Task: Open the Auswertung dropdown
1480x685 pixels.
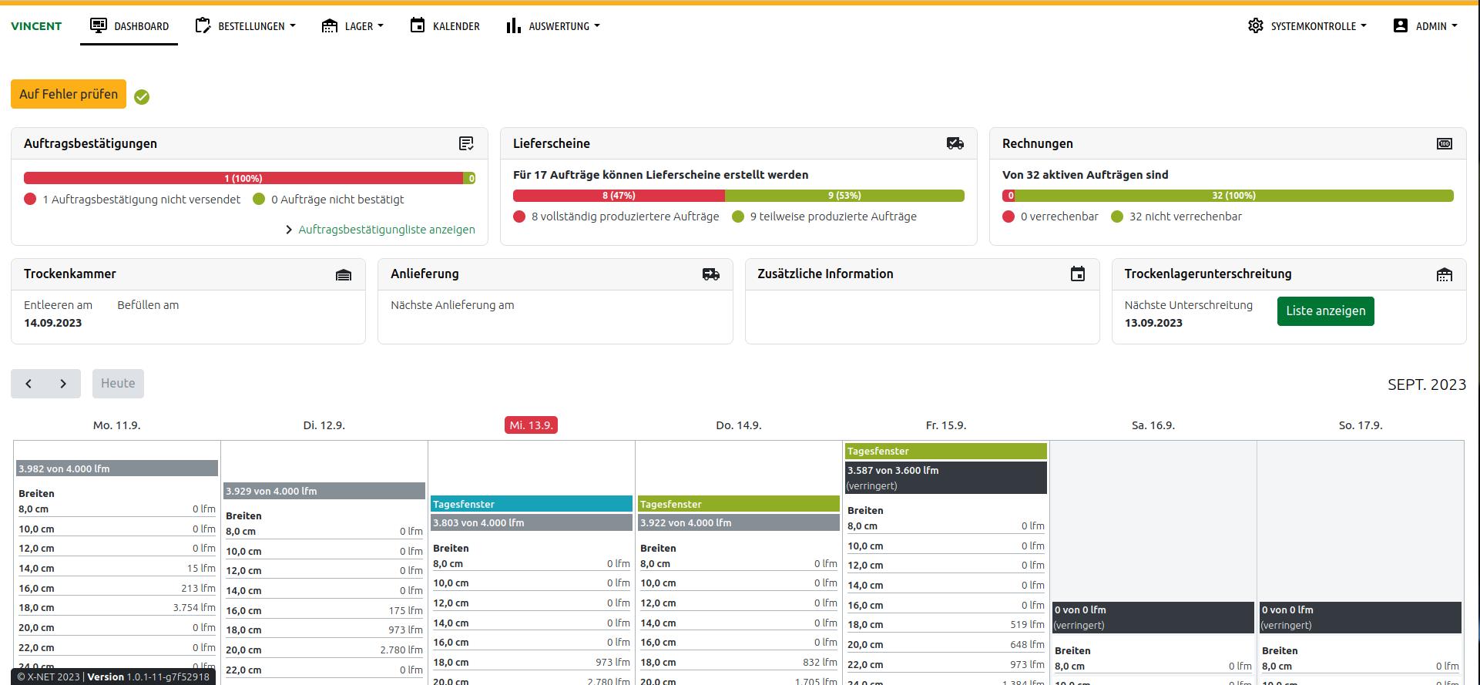Action: point(552,26)
